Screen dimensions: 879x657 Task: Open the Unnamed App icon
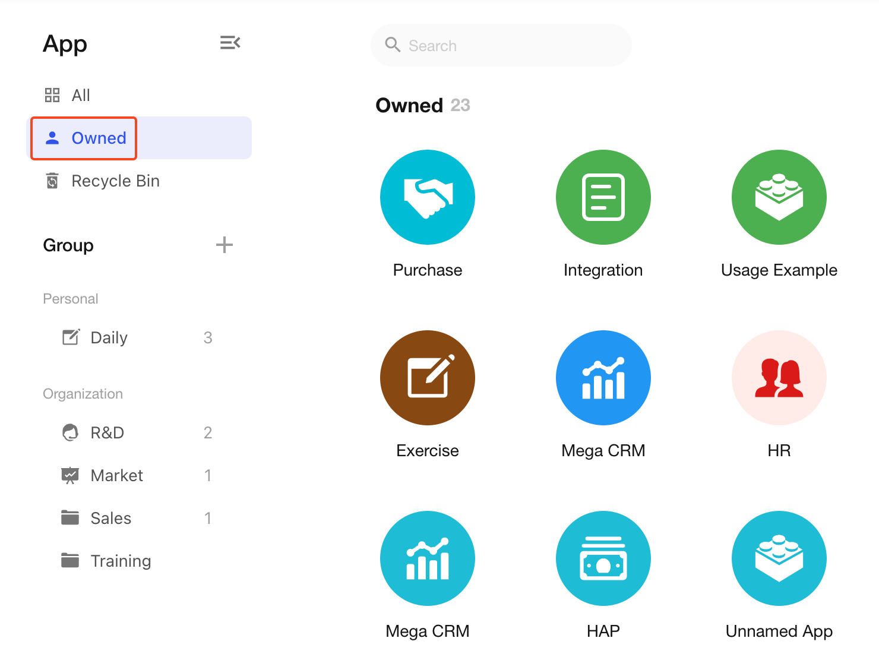pos(779,558)
